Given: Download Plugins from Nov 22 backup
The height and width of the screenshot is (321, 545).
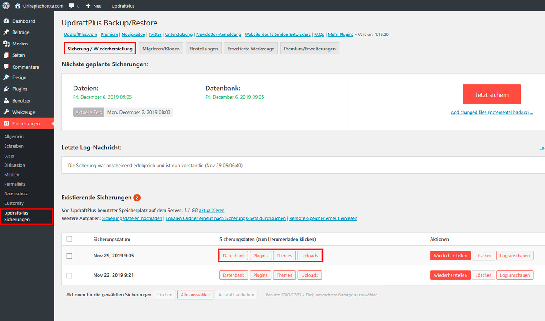Looking at the screenshot, I should click(x=260, y=275).
